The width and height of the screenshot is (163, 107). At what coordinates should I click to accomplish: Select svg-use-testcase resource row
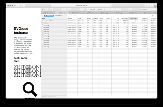(99, 21)
